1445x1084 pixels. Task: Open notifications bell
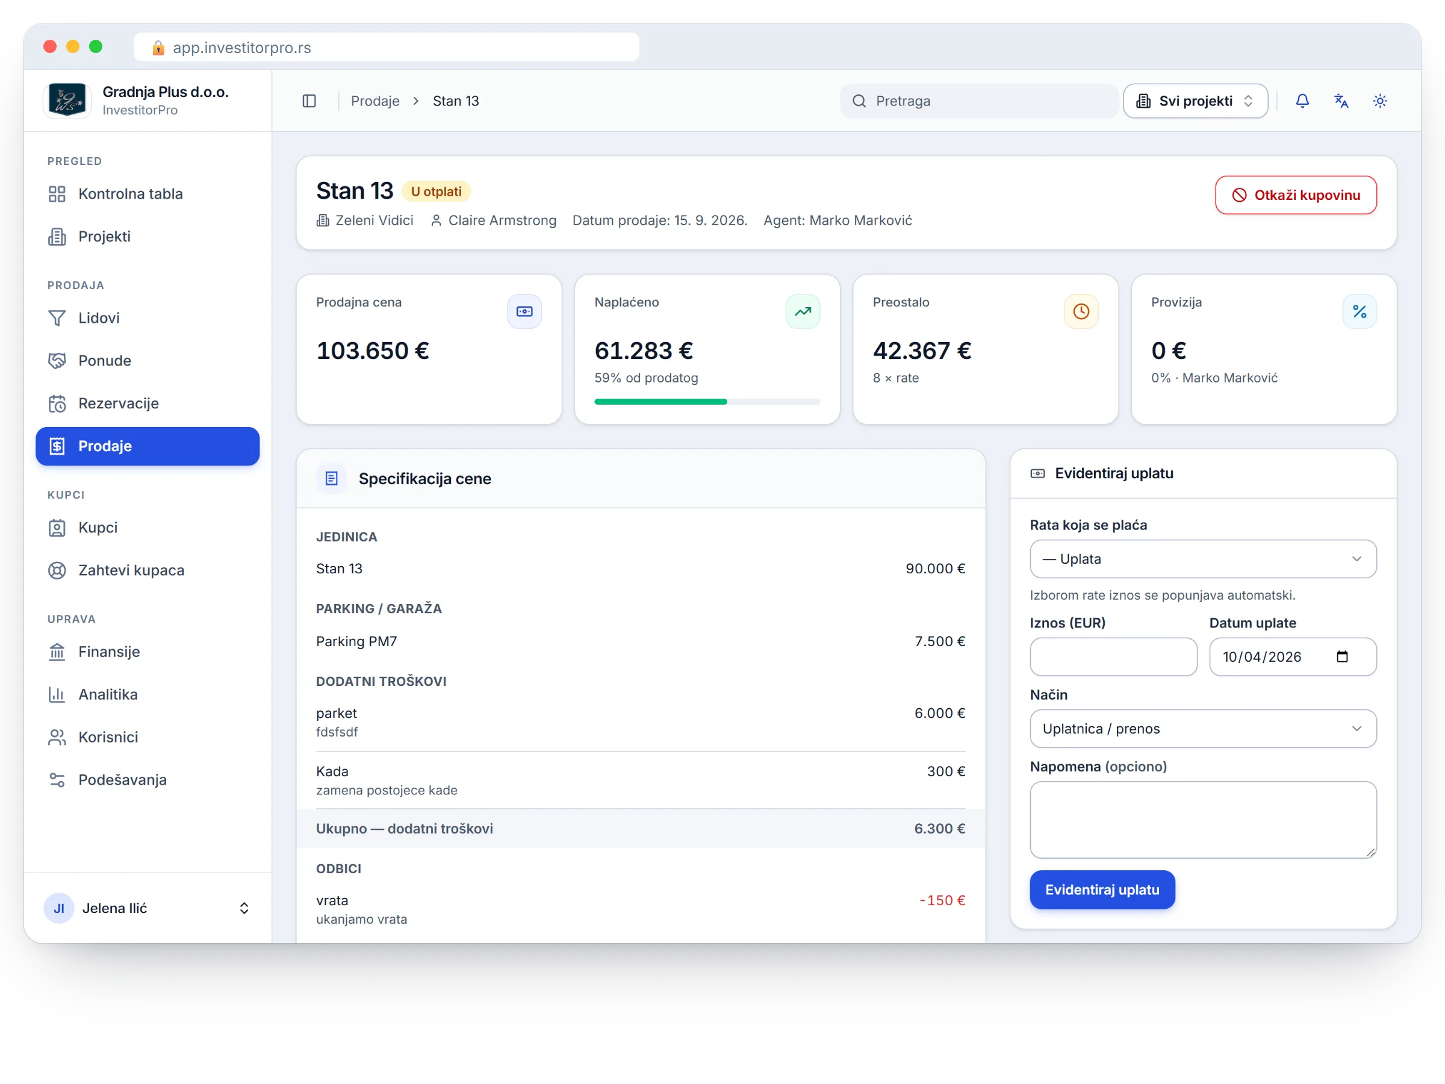1302,101
